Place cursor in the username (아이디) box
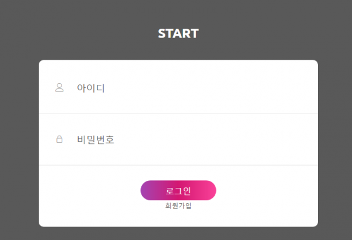Image resolution: width=352 pixels, height=240 pixels. 188,88
